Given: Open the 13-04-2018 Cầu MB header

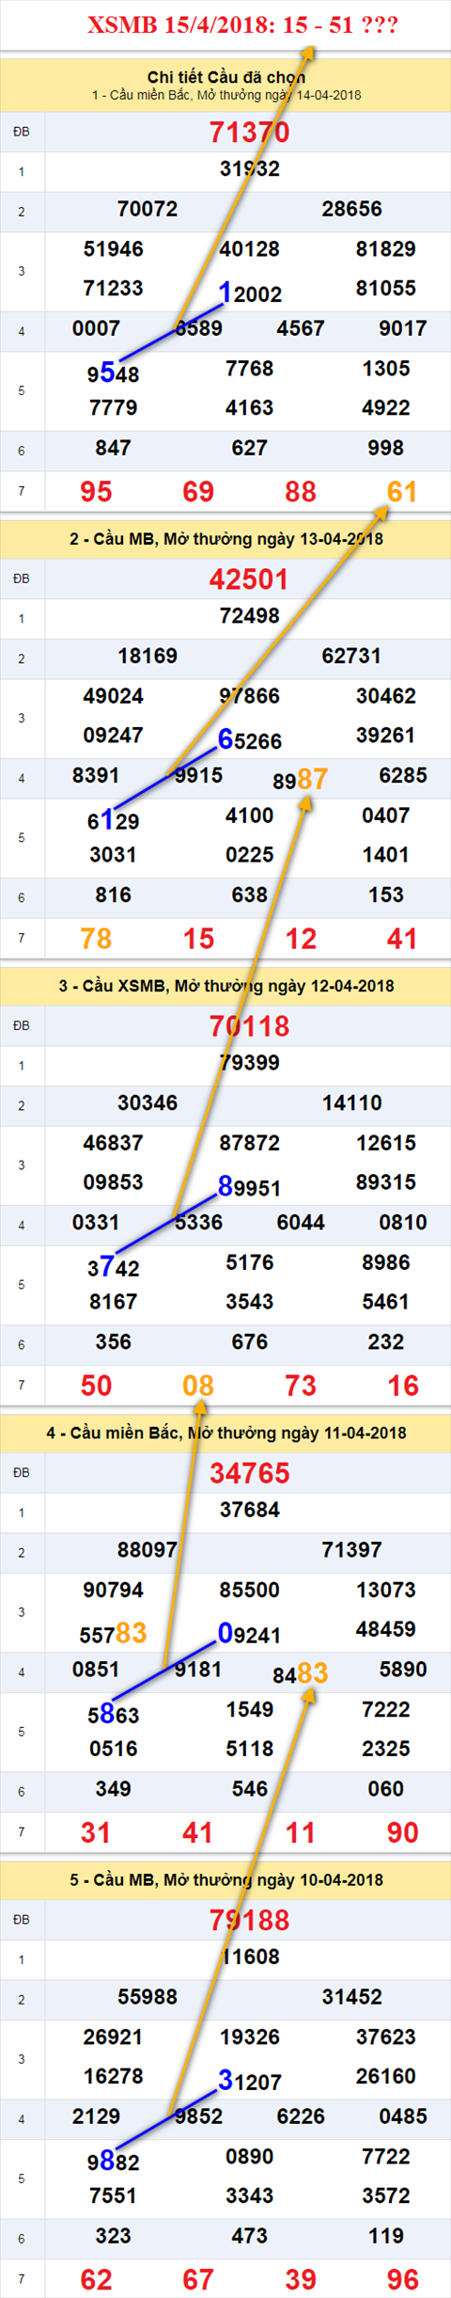Looking at the screenshot, I should click(225, 539).
